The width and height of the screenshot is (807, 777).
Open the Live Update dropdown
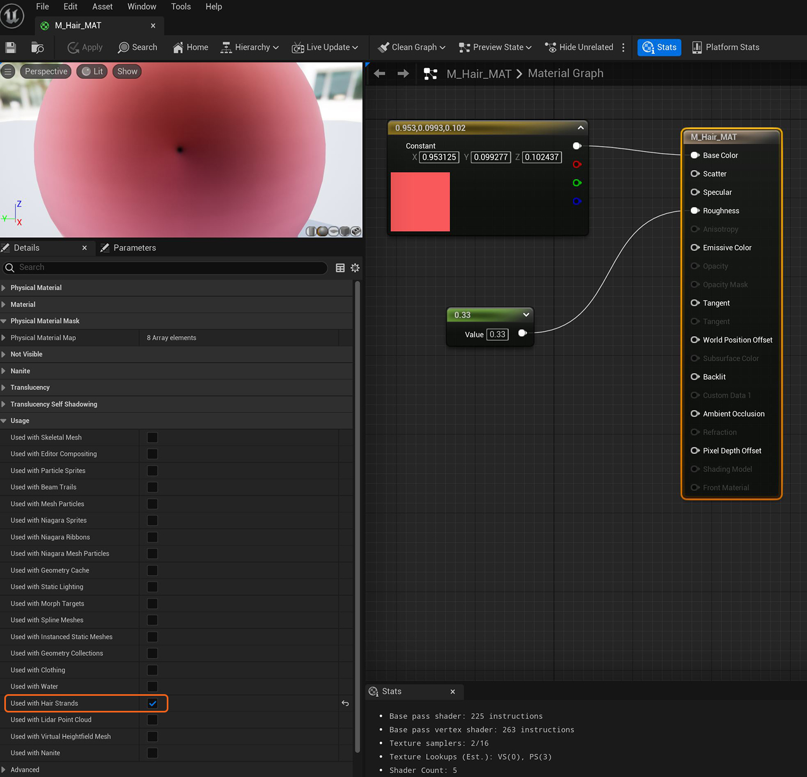pos(325,47)
